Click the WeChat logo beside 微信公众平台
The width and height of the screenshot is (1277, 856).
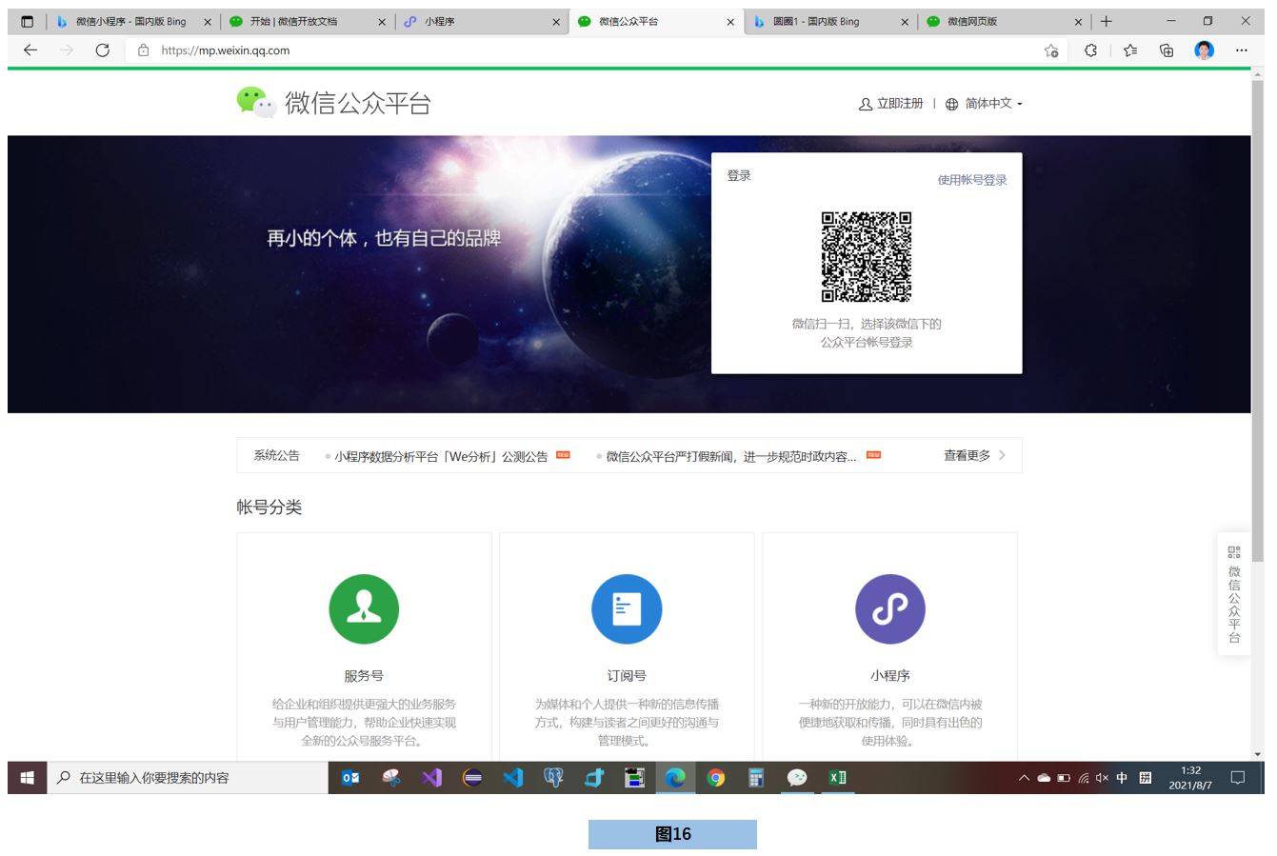point(256,103)
